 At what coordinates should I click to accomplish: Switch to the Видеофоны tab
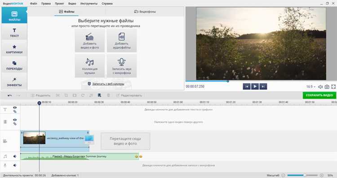(x=145, y=12)
